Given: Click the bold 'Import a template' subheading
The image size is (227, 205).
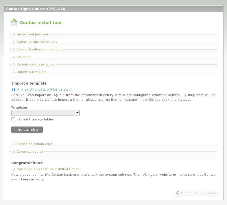Looking at the screenshot, I should [29, 83].
